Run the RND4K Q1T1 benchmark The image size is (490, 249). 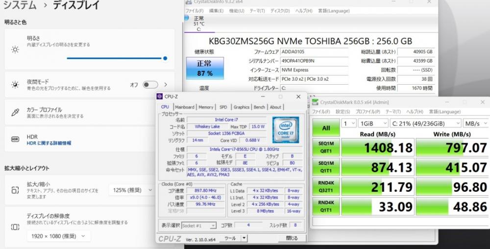pos(326,206)
